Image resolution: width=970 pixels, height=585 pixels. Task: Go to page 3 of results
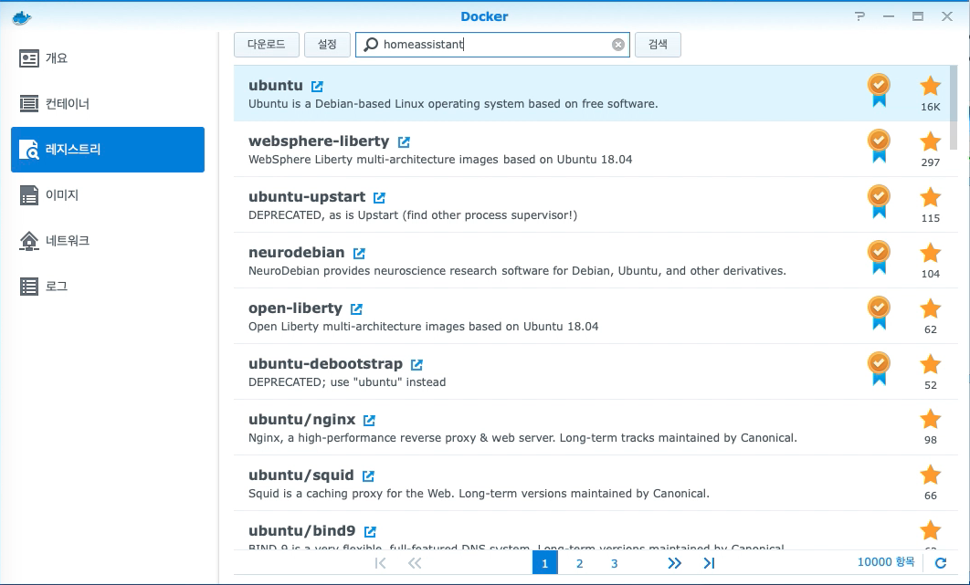tap(615, 563)
